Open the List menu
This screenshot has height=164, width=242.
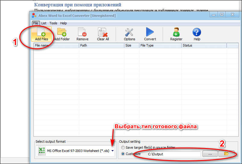[x=44, y=23]
